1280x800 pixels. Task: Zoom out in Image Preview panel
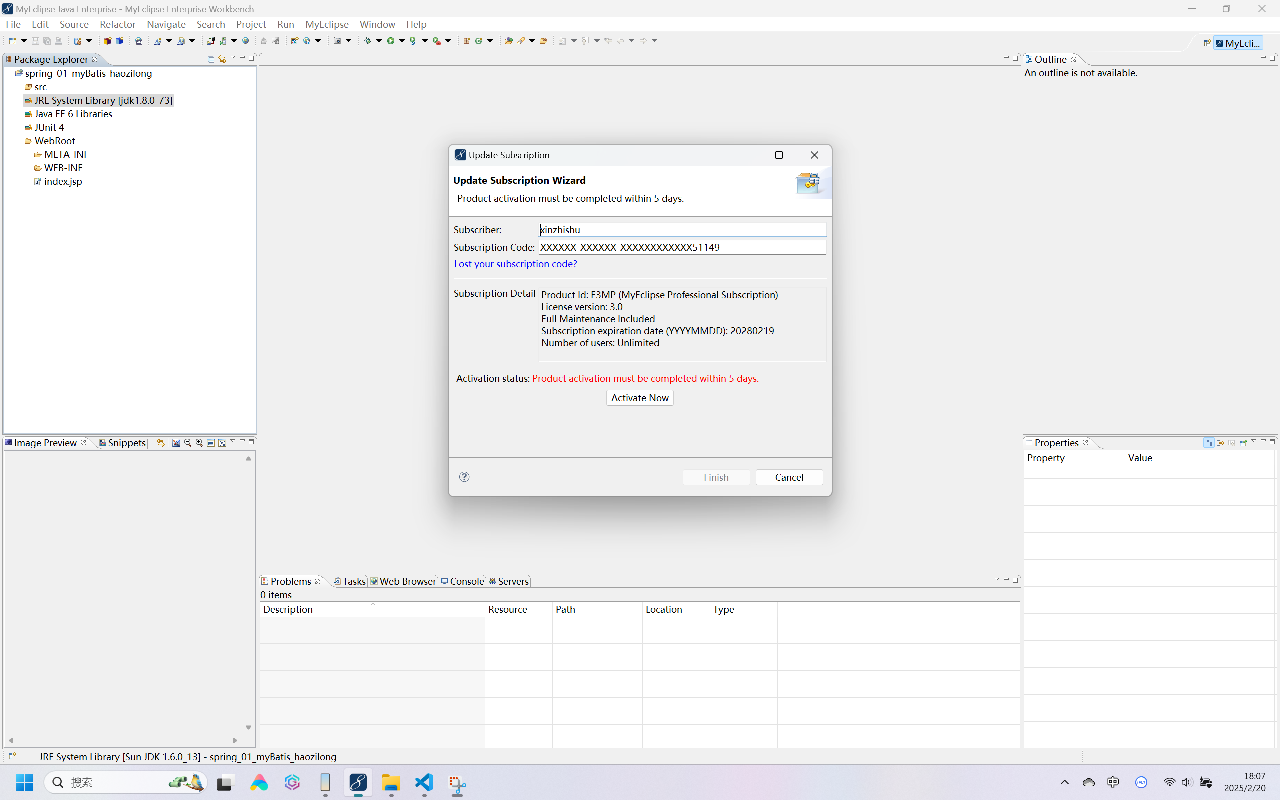coord(187,443)
